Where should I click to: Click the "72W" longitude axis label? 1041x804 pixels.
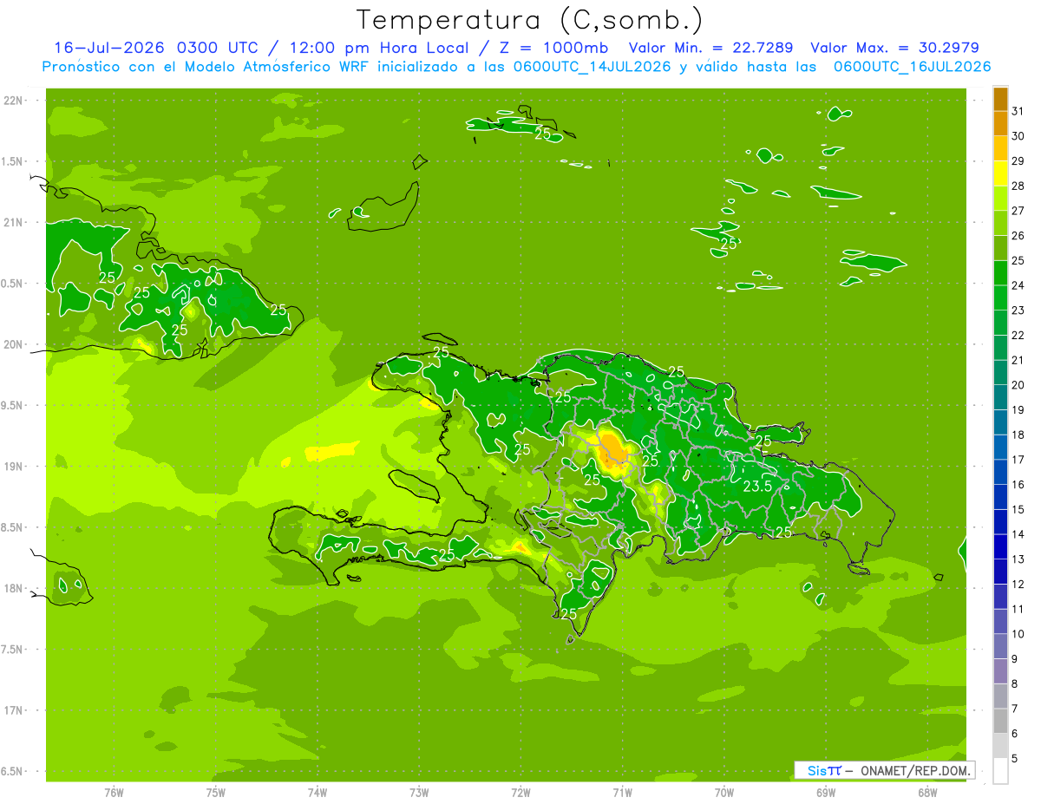pos(520,793)
